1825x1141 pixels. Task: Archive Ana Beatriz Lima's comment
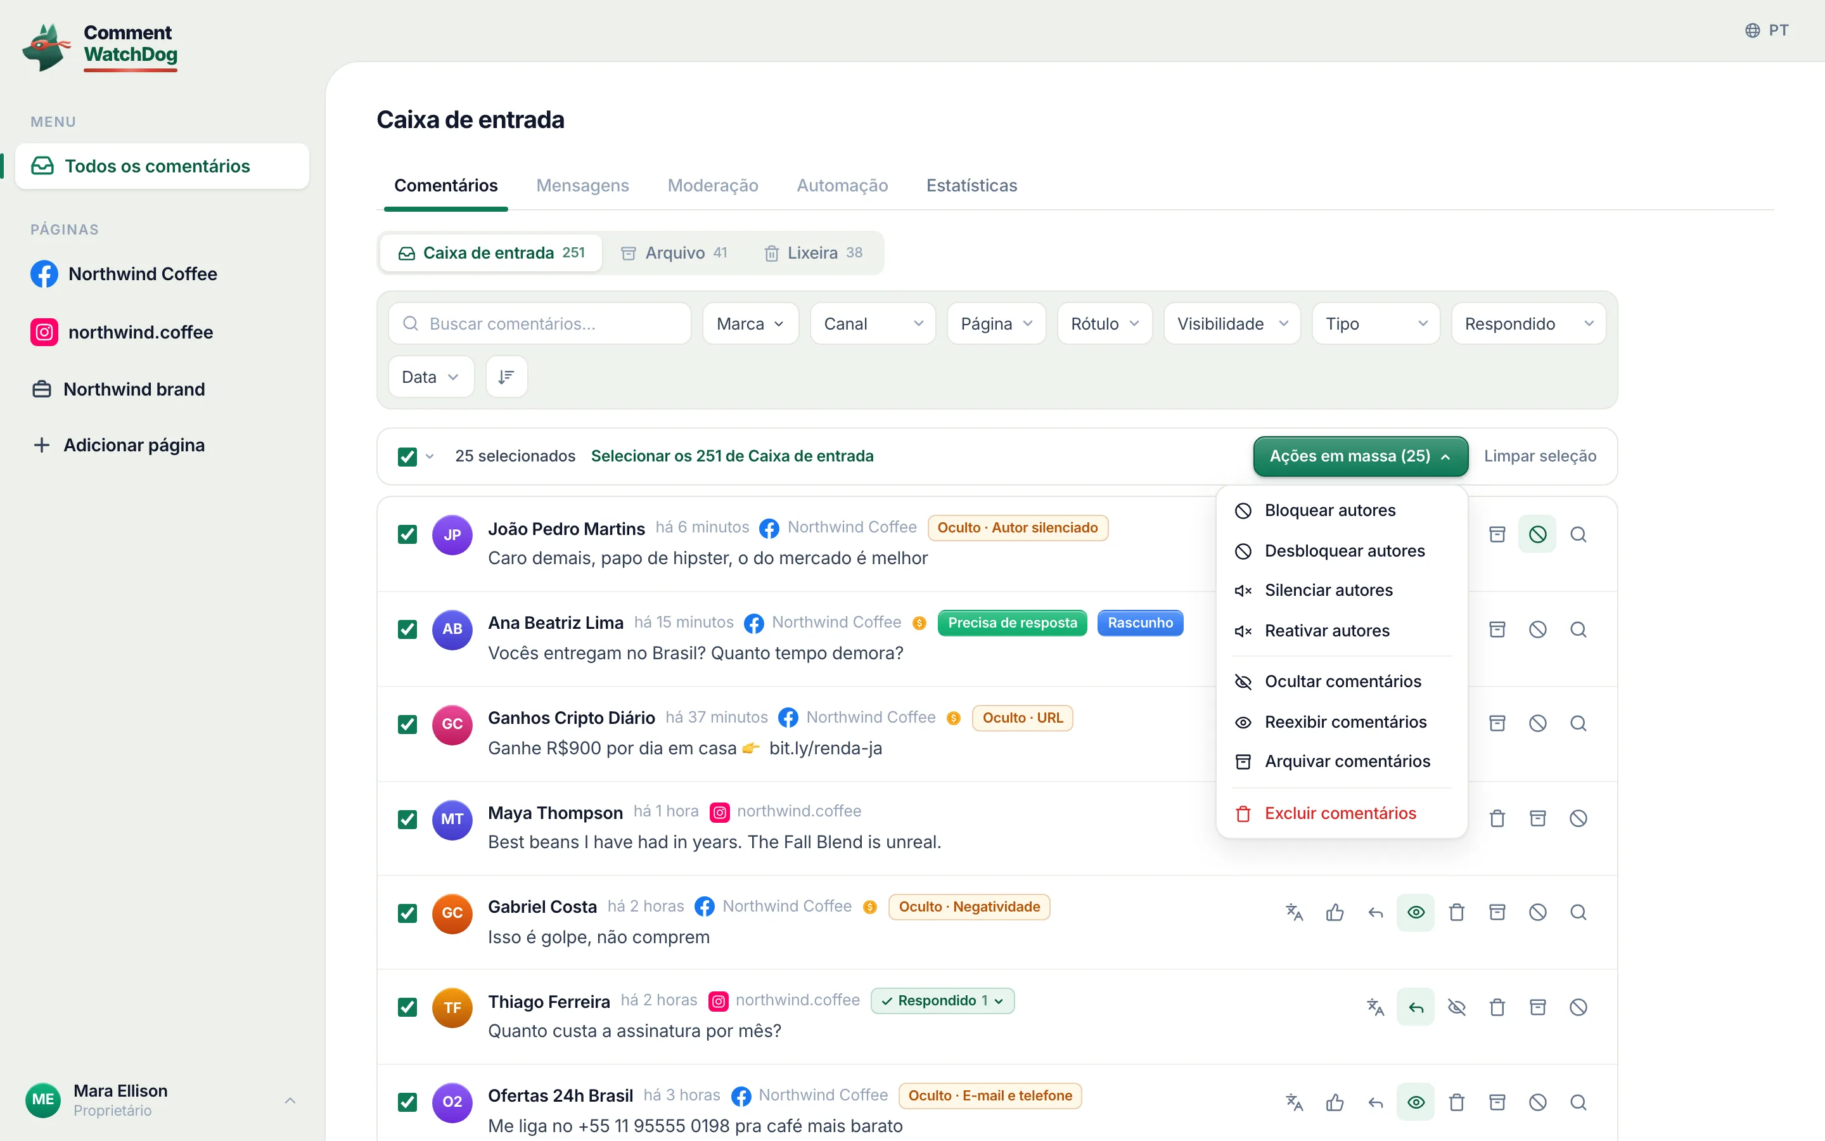coord(1497,629)
